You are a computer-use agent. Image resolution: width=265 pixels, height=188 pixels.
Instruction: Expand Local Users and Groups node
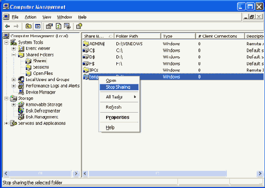click(x=14, y=79)
